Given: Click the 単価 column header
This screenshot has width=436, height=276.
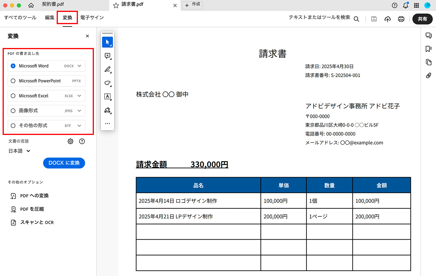Looking at the screenshot, I should click(x=284, y=185).
